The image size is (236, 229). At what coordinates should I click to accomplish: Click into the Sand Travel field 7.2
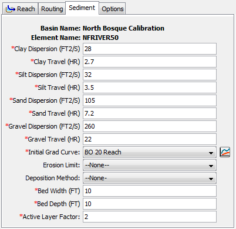click(150, 113)
